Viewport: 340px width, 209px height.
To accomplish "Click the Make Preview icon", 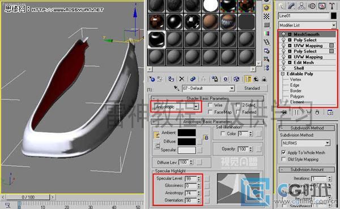I will (x=266, y=42).
